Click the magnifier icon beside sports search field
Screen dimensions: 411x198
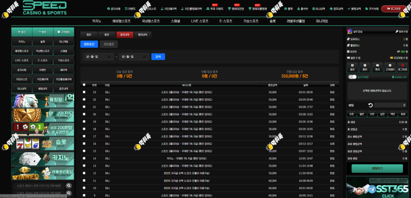[x=68, y=186]
